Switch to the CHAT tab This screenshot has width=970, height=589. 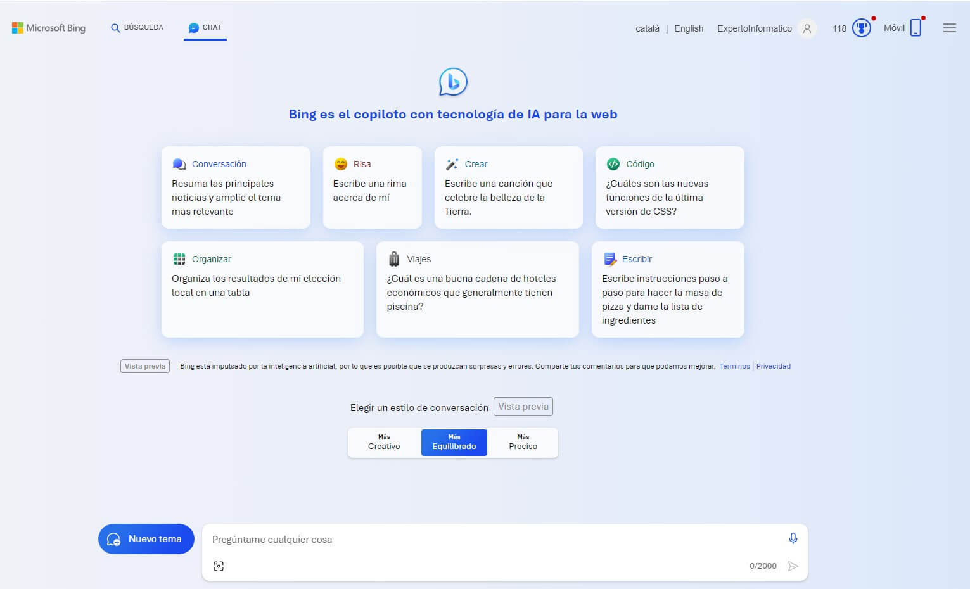point(205,28)
